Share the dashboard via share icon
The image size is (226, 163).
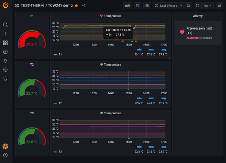84,5
